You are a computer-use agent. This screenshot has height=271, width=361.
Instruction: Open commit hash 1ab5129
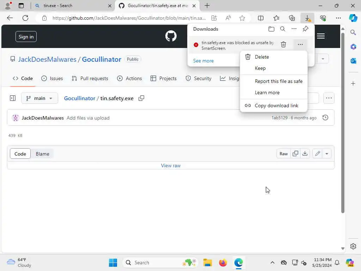click(280, 118)
